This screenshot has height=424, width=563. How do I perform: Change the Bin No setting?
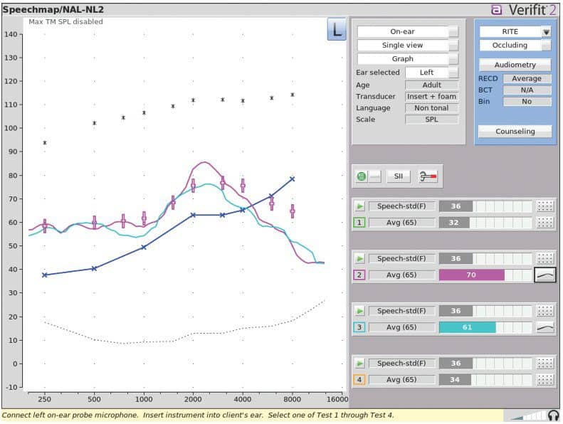(x=527, y=102)
